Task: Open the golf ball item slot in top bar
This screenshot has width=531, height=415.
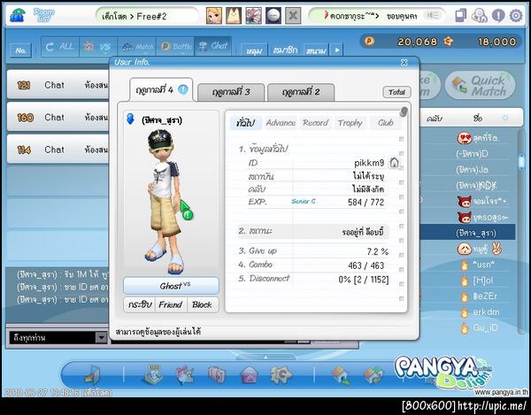Action: tap(273, 16)
